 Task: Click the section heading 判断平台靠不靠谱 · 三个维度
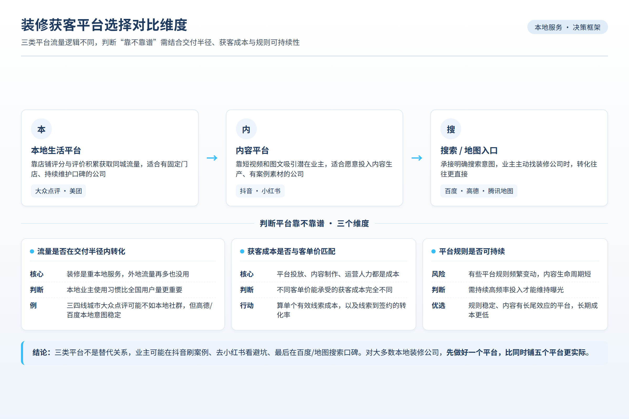pyautogui.click(x=314, y=223)
